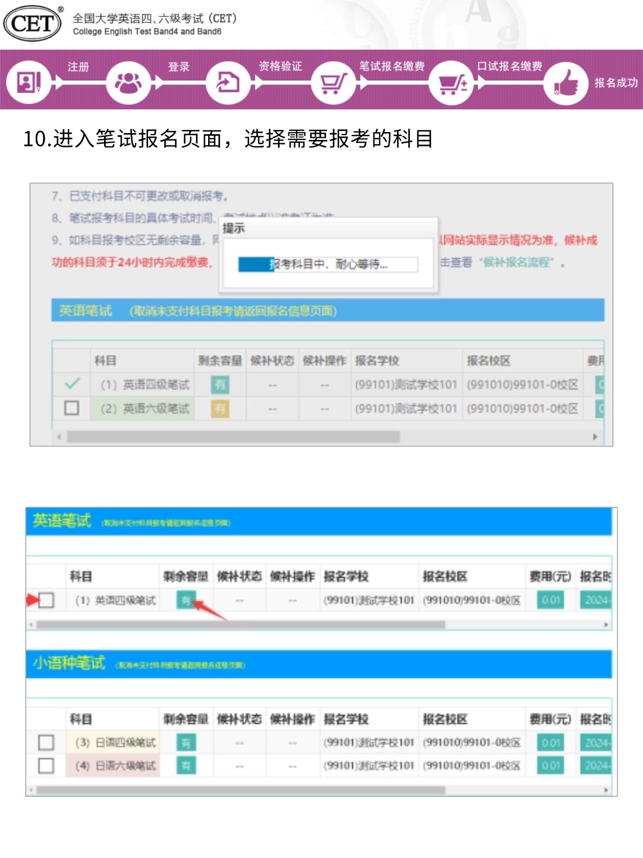Click rule 7 text 已支付科目不可更改或取消报考
Screen dimensions: 643x858
(x=149, y=196)
